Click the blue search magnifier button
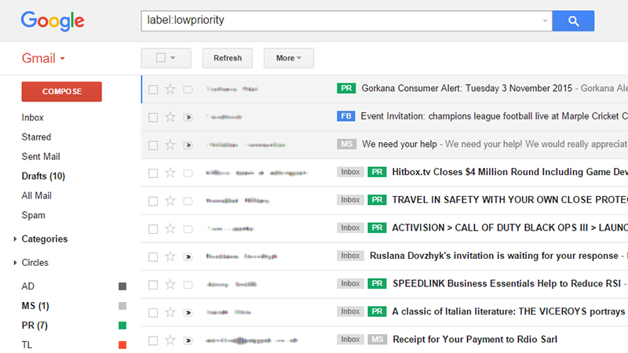Viewport: 628px width, 353px height. 573,21
